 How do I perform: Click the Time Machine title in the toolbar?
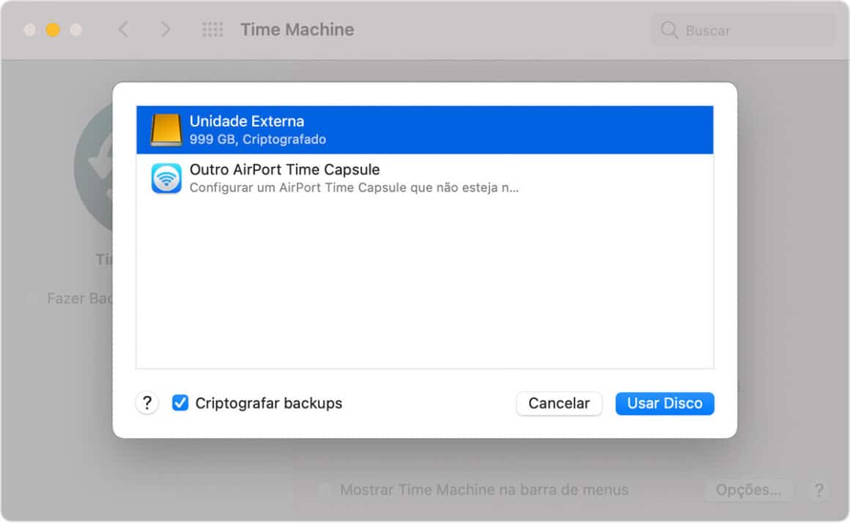297,29
